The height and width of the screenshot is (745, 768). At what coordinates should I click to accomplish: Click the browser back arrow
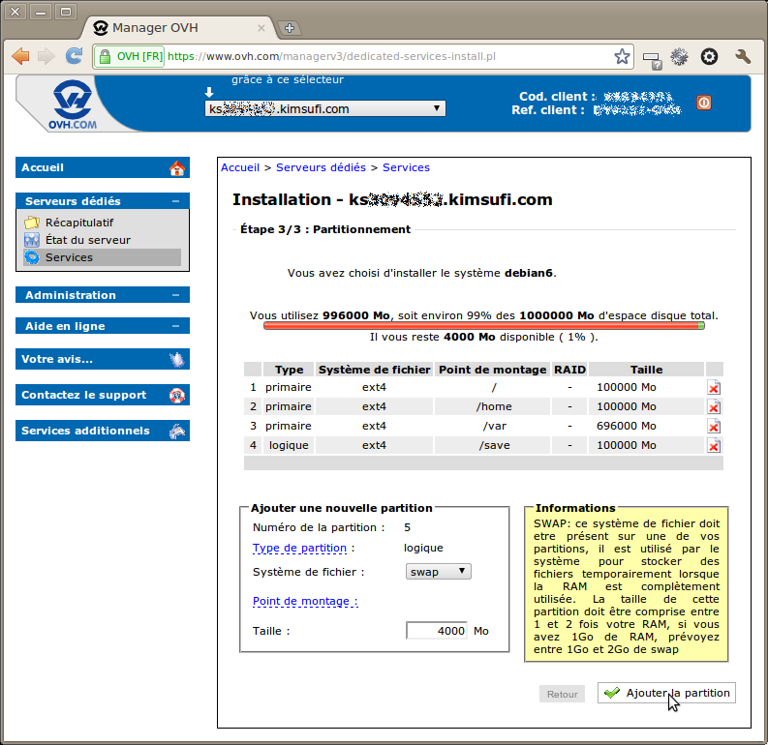[20, 56]
